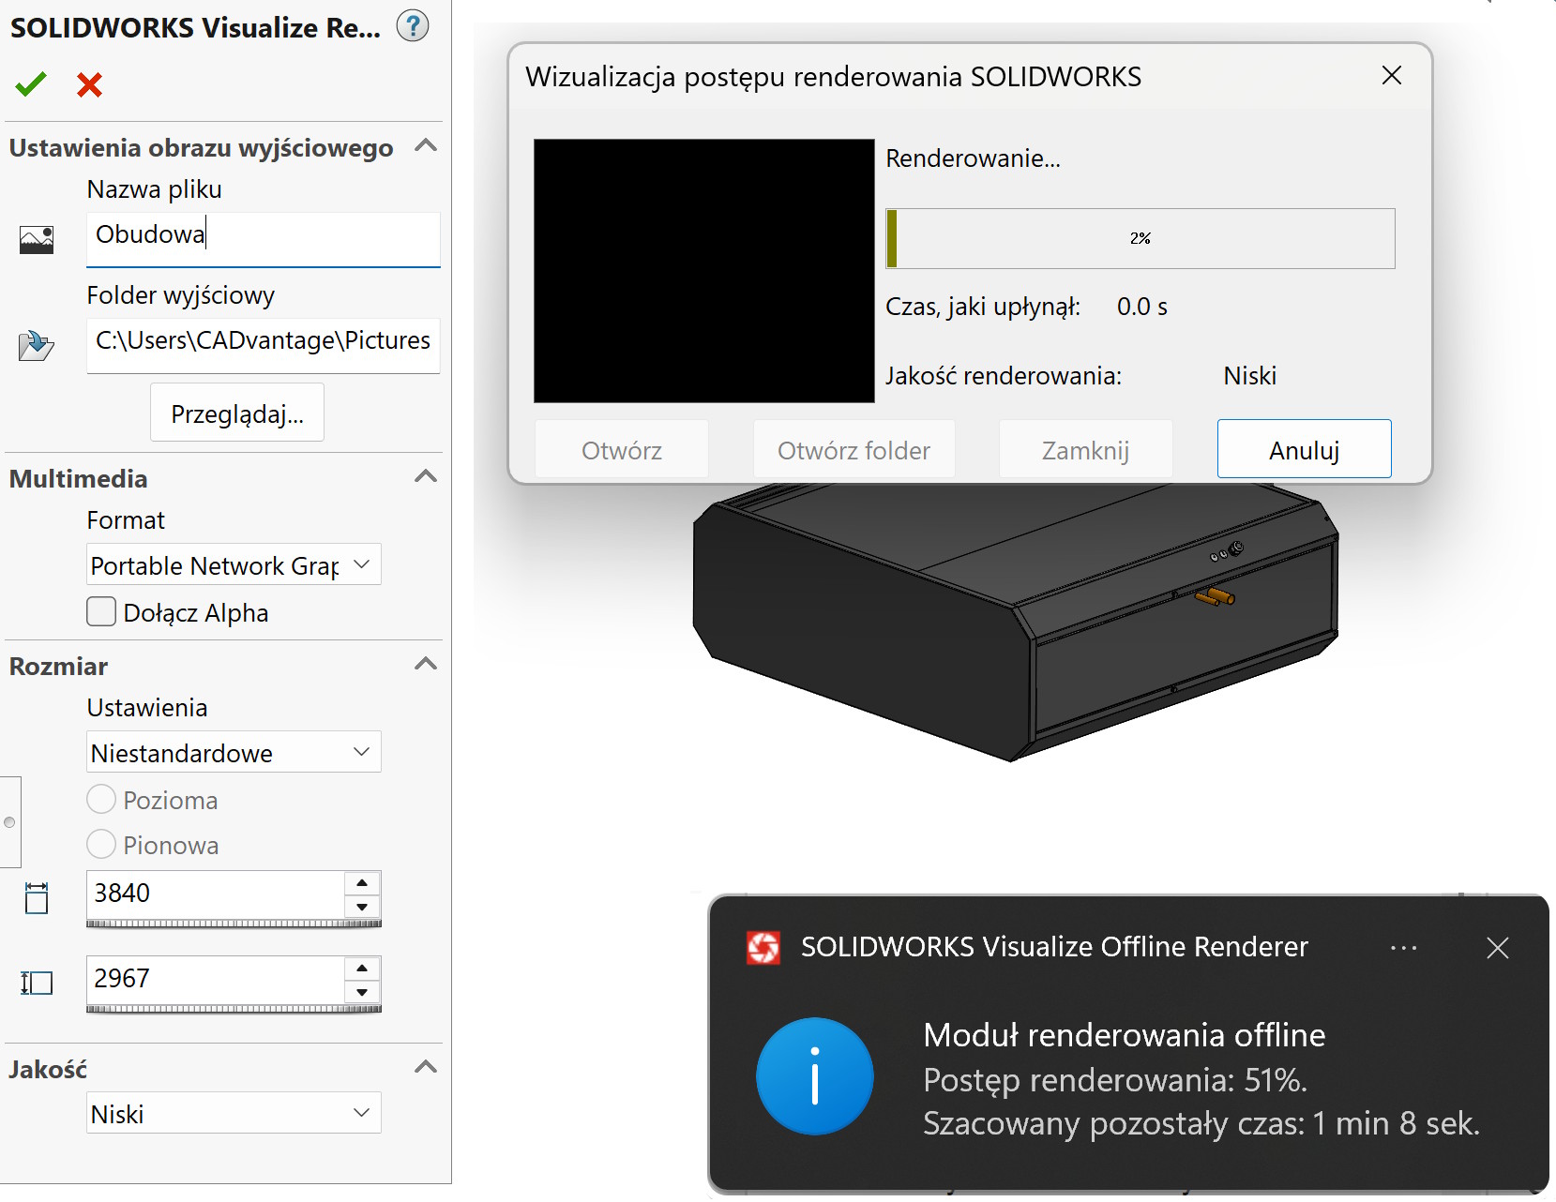The height and width of the screenshot is (1202, 1556).
Task: Click the SOLIDWORKS Visualize notification app icon
Action: [763, 948]
